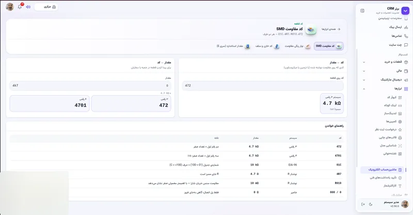Click the SMD resistor tool header icon
This screenshot has height=215, width=413.
point(311,30)
